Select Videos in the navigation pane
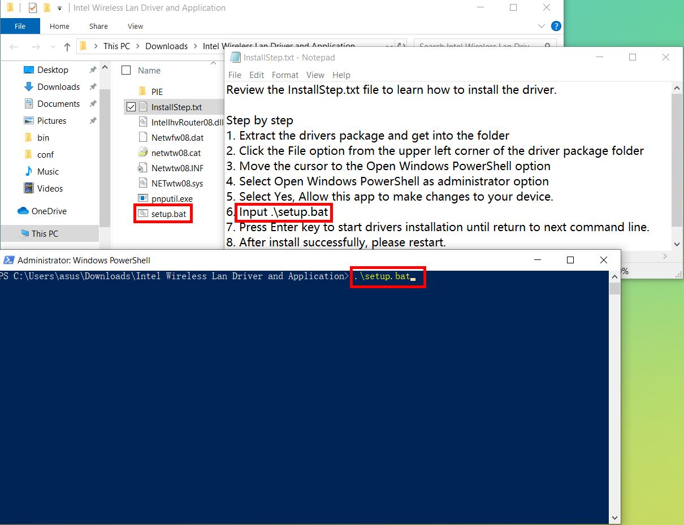This screenshot has width=684, height=525. (50, 189)
